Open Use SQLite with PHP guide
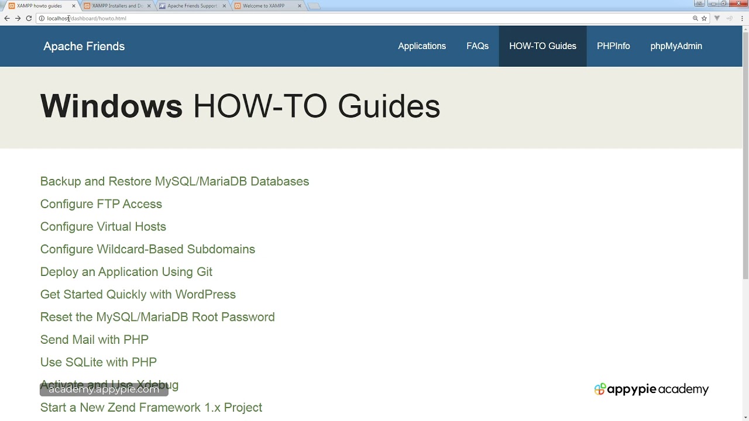749x421 pixels. pyautogui.click(x=98, y=362)
